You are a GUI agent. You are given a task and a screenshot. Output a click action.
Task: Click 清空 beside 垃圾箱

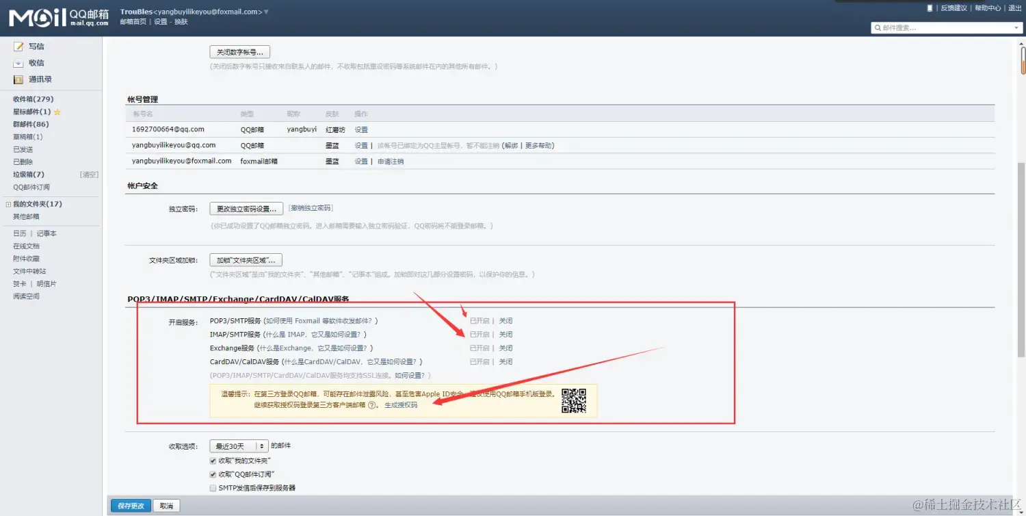89,175
